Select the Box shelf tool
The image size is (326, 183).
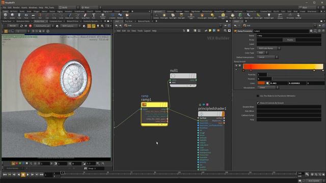coord(6,16)
